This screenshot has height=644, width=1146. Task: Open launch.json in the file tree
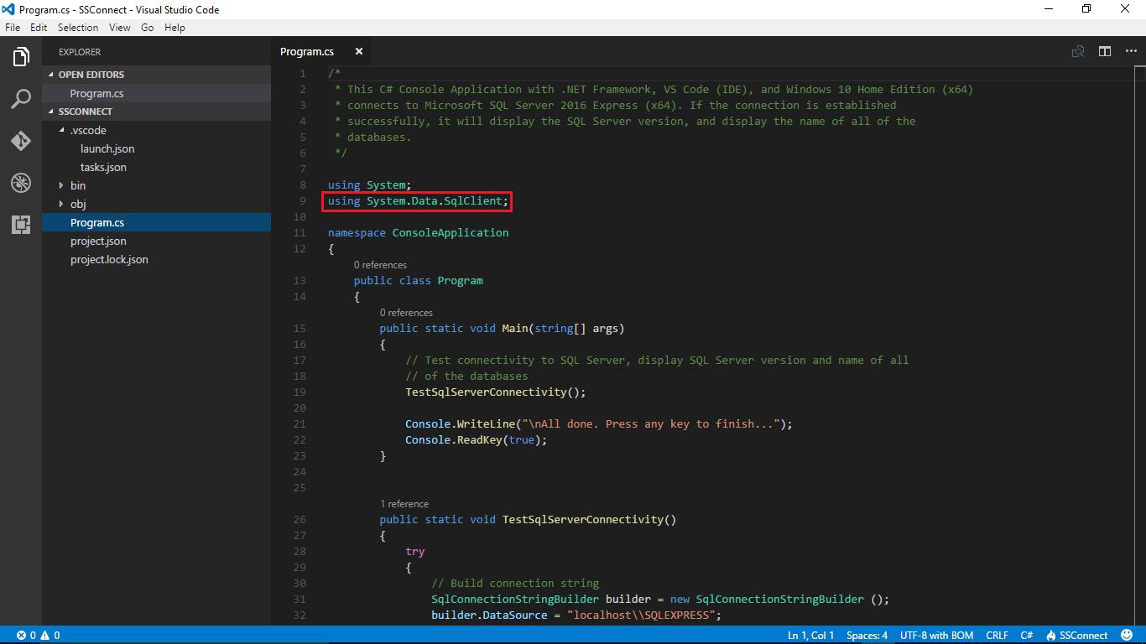[107, 148]
